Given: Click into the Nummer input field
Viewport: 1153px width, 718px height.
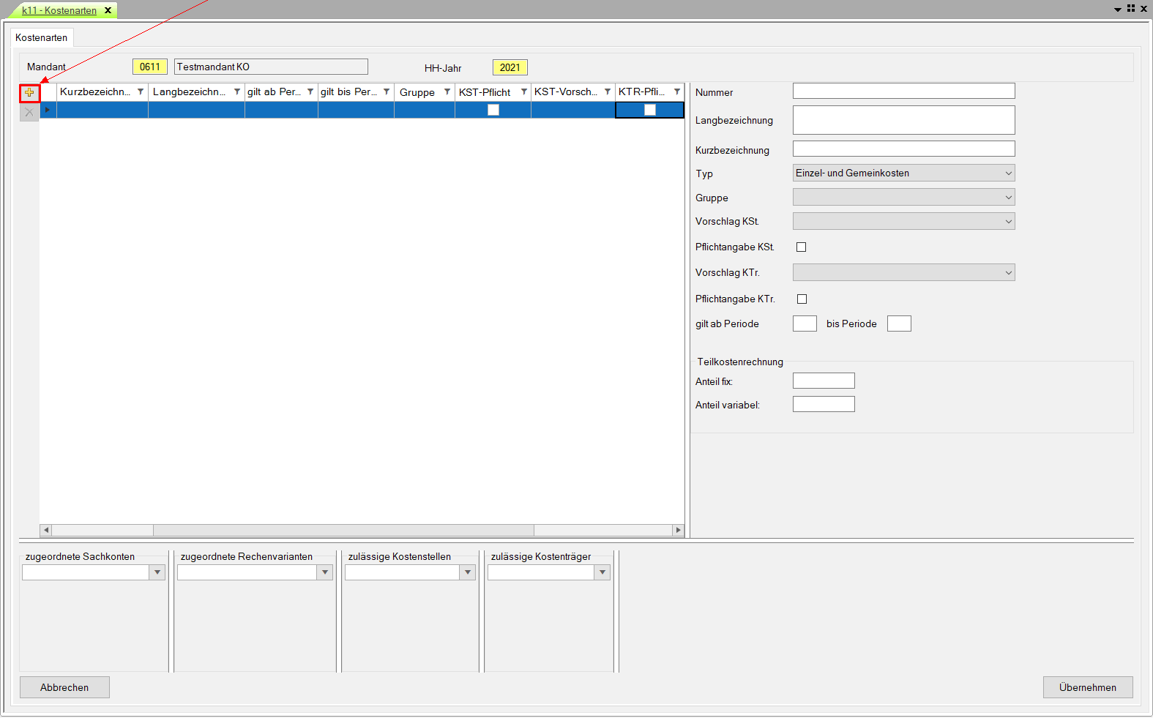Looking at the screenshot, I should point(903,91).
